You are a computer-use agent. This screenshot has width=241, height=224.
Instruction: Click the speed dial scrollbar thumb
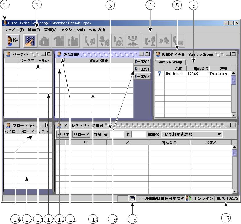pos(234,80)
